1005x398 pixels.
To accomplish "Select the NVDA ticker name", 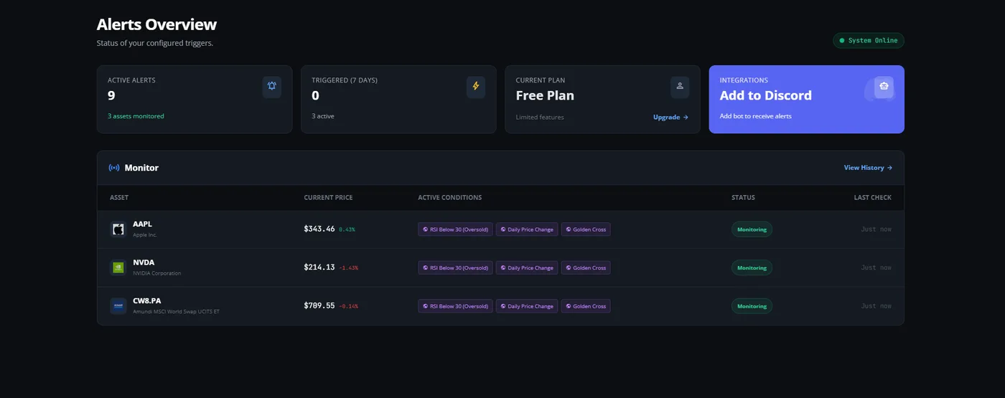I will pos(144,262).
